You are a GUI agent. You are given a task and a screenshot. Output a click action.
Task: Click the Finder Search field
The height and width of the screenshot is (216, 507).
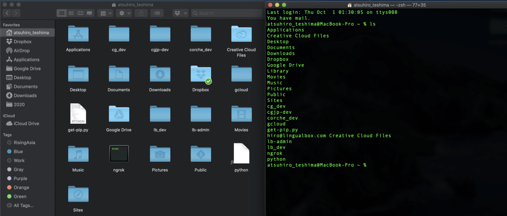(x=226, y=14)
